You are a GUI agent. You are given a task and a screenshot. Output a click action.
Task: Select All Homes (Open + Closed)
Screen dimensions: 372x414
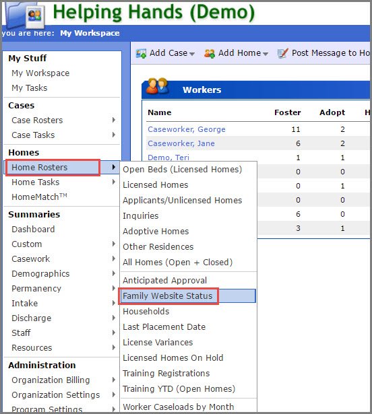[x=178, y=263]
